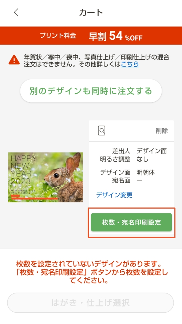Select the rabbit New Year card thumbnail
The height and width of the screenshot is (324, 182).
pos(45,177)
